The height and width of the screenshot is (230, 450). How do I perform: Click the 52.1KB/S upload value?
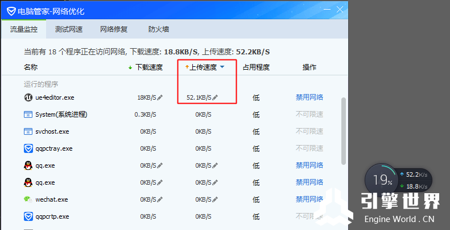(199, 97)
